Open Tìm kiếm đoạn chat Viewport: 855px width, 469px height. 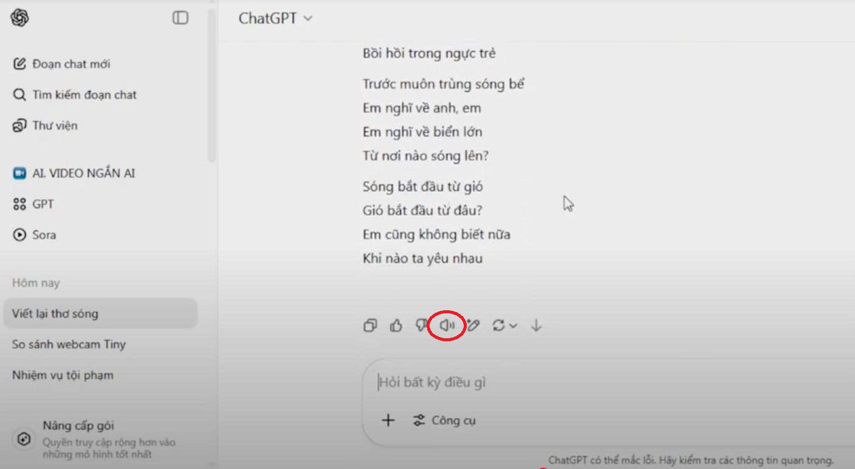point(75,95)
